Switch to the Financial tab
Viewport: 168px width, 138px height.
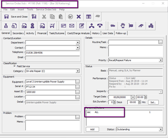point(42,33)
